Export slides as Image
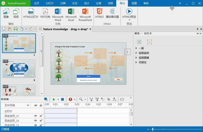The height and width of the screenshot is (132, 203). pos(6,13)
